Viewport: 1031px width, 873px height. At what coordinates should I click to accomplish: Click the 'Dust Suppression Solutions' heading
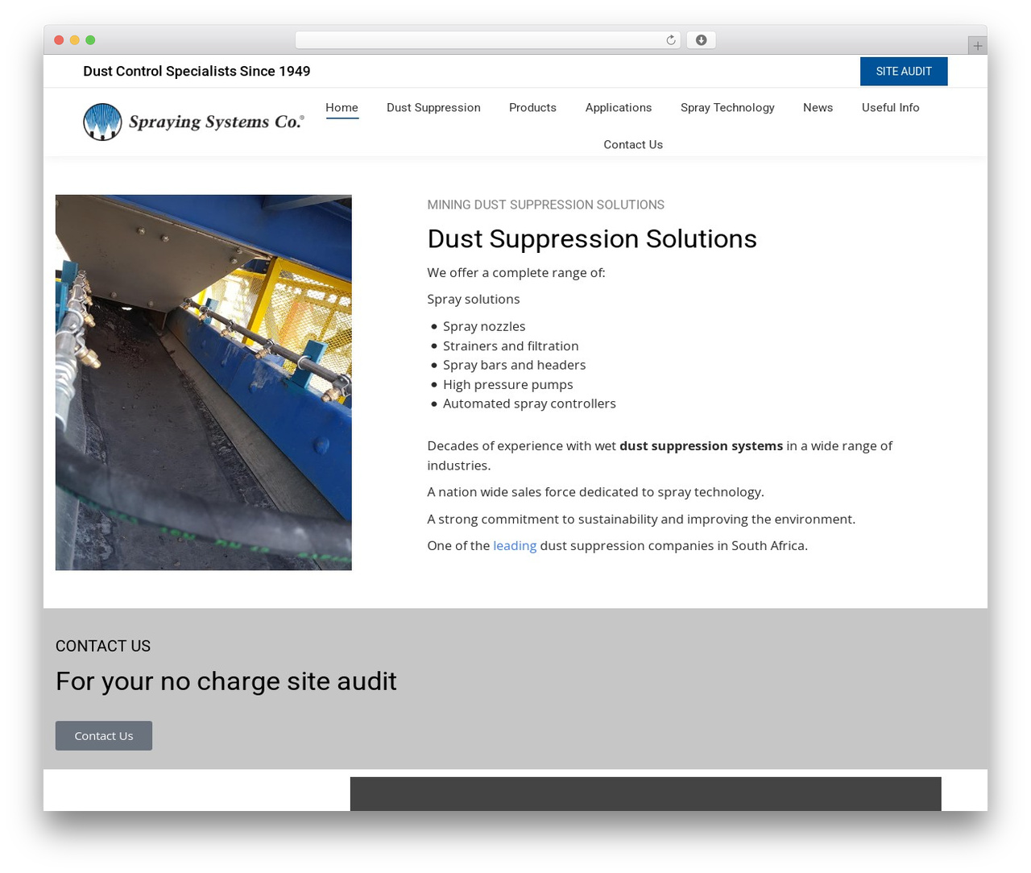[x=592, y=239]
